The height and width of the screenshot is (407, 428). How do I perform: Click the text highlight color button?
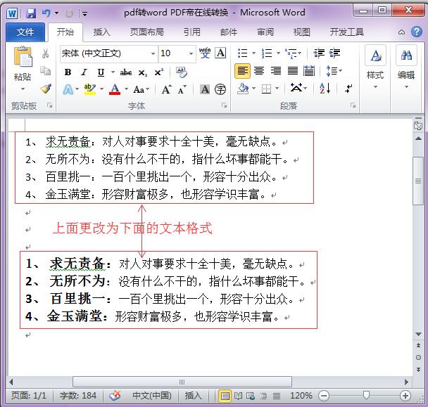click(90, 89)
